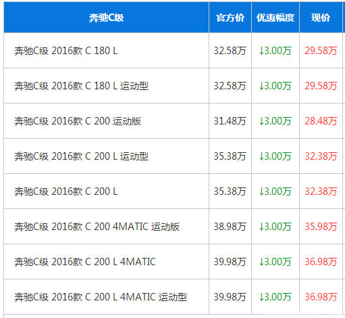The width and height of the screenshot is (345, 318).
Task: Click official price 31.48万 for C 200 运动版
Action: (x=230, y=121)
